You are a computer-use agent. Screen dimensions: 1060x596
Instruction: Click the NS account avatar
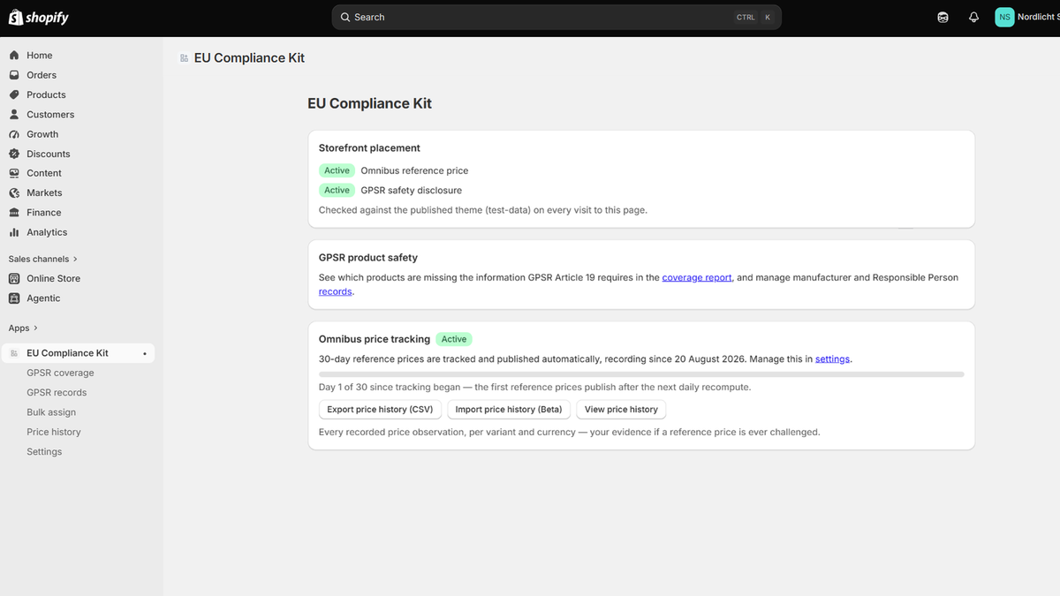[1004, 17]
